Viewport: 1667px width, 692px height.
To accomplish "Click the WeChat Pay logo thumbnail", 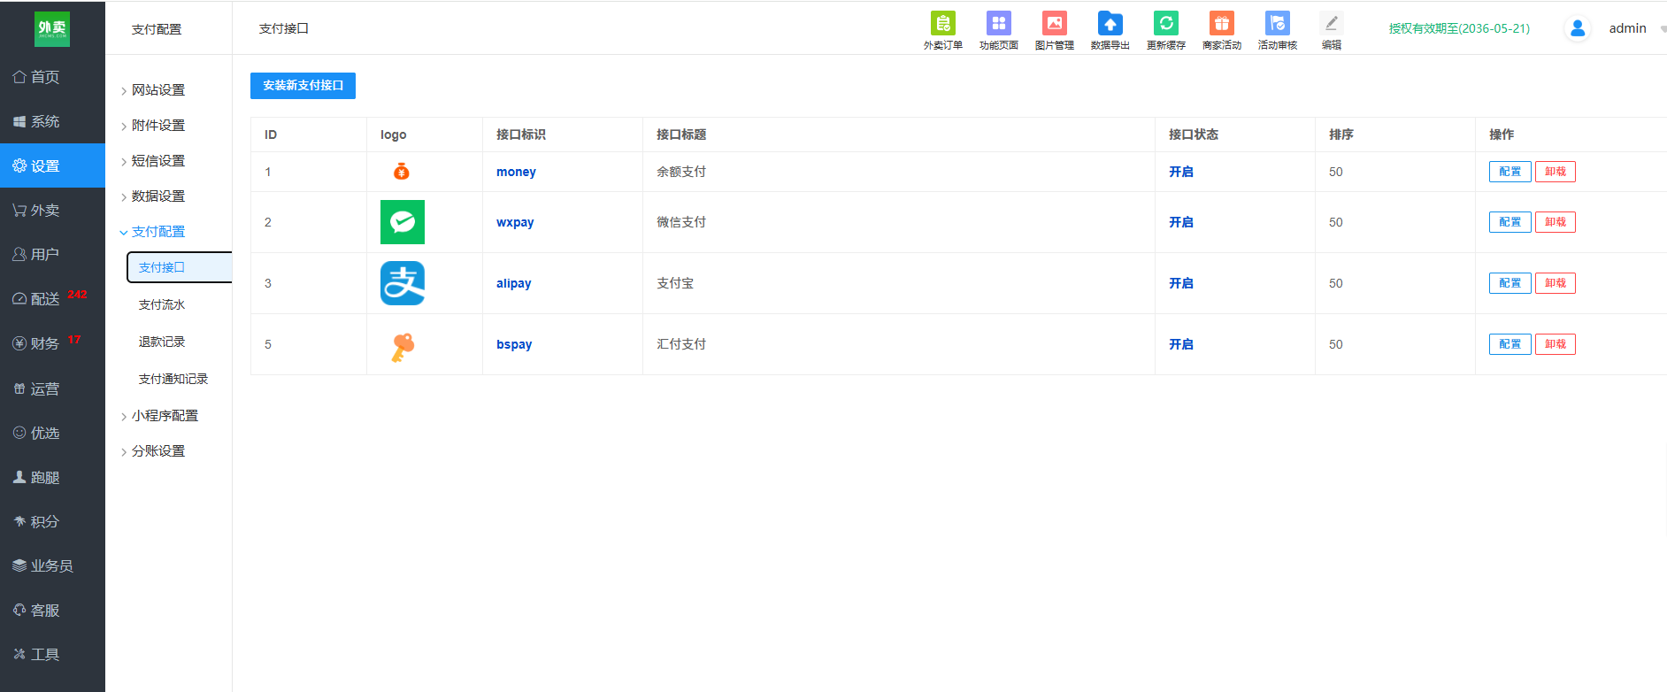I will (403, 222).
